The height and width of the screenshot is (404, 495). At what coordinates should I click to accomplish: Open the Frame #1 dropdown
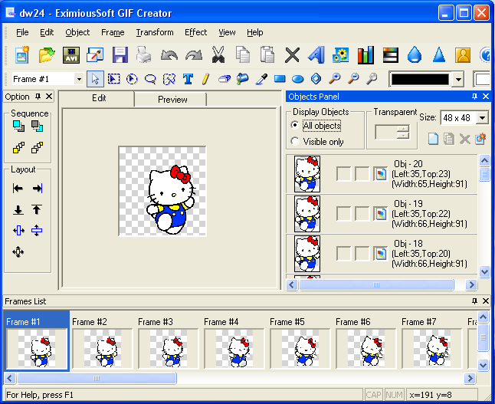click(79, 79)
